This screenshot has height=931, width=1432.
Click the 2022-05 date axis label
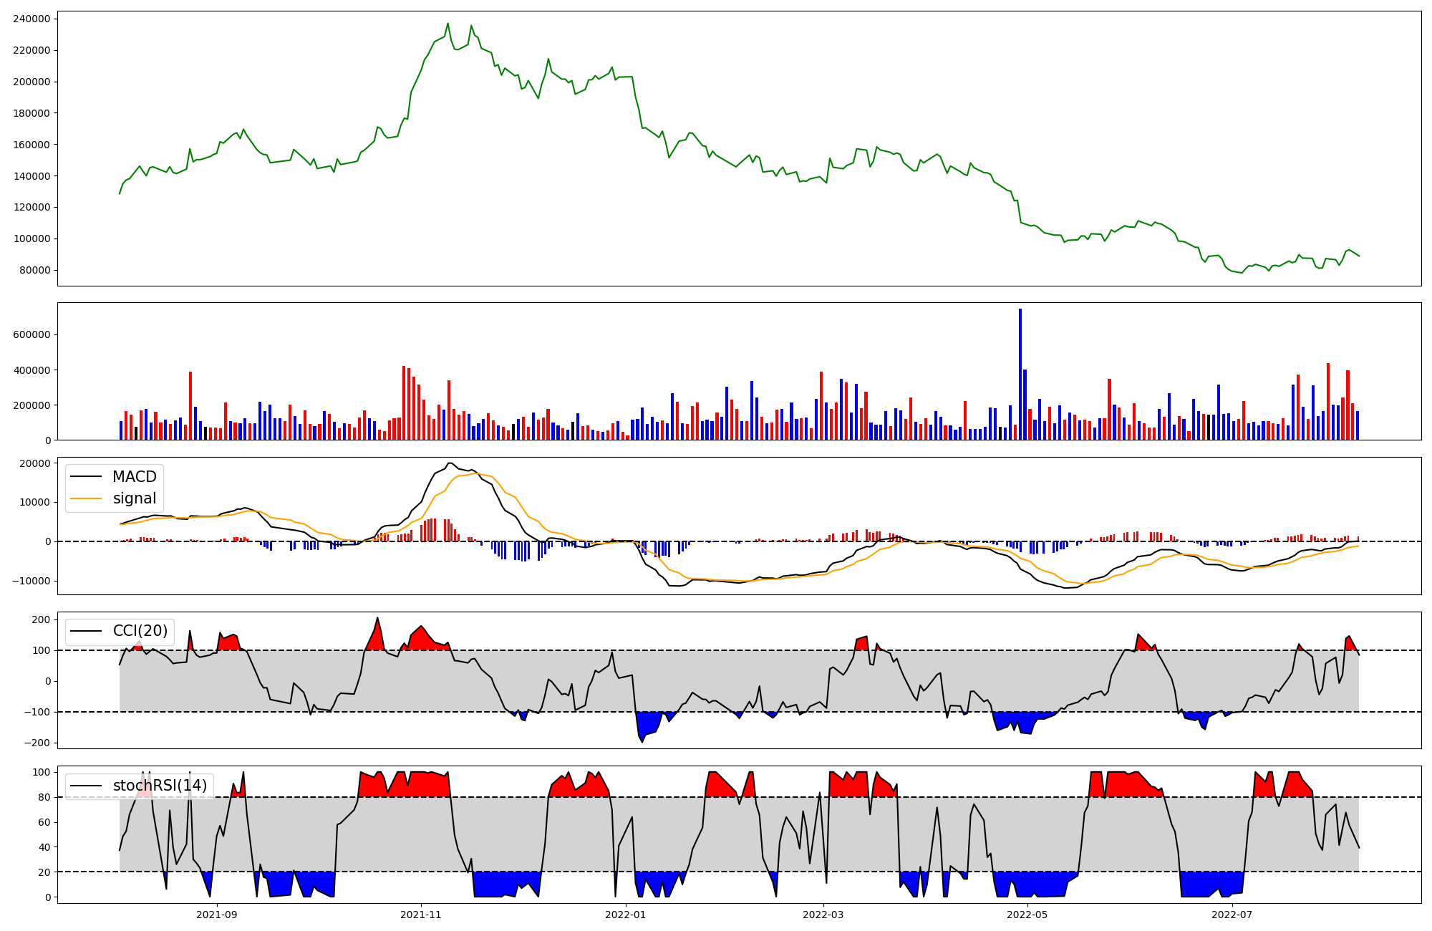[x=1027, y=914]
